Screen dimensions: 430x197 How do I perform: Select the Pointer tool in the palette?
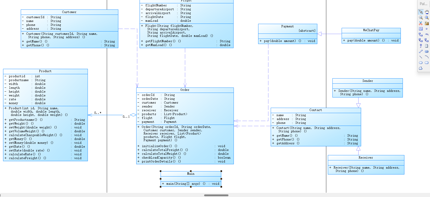(421, 12)
